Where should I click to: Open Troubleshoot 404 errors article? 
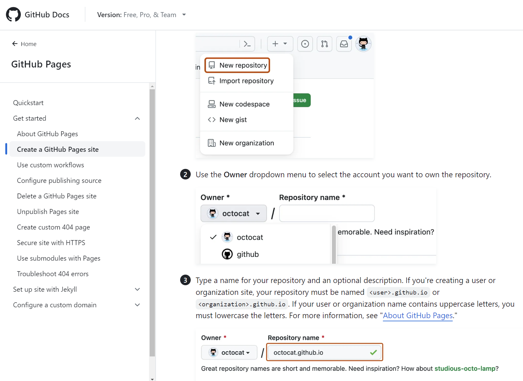pyautogui.click(x=53, y=274)
